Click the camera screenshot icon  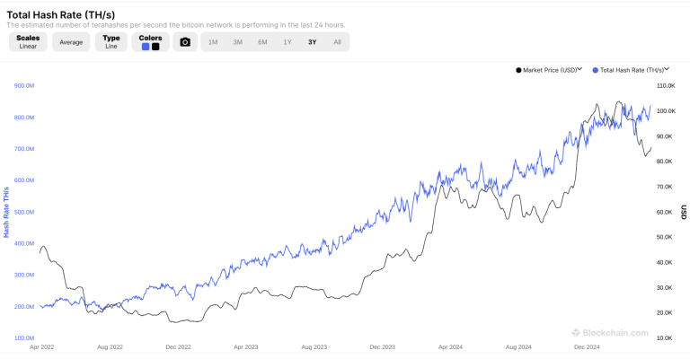coord(185,42)
